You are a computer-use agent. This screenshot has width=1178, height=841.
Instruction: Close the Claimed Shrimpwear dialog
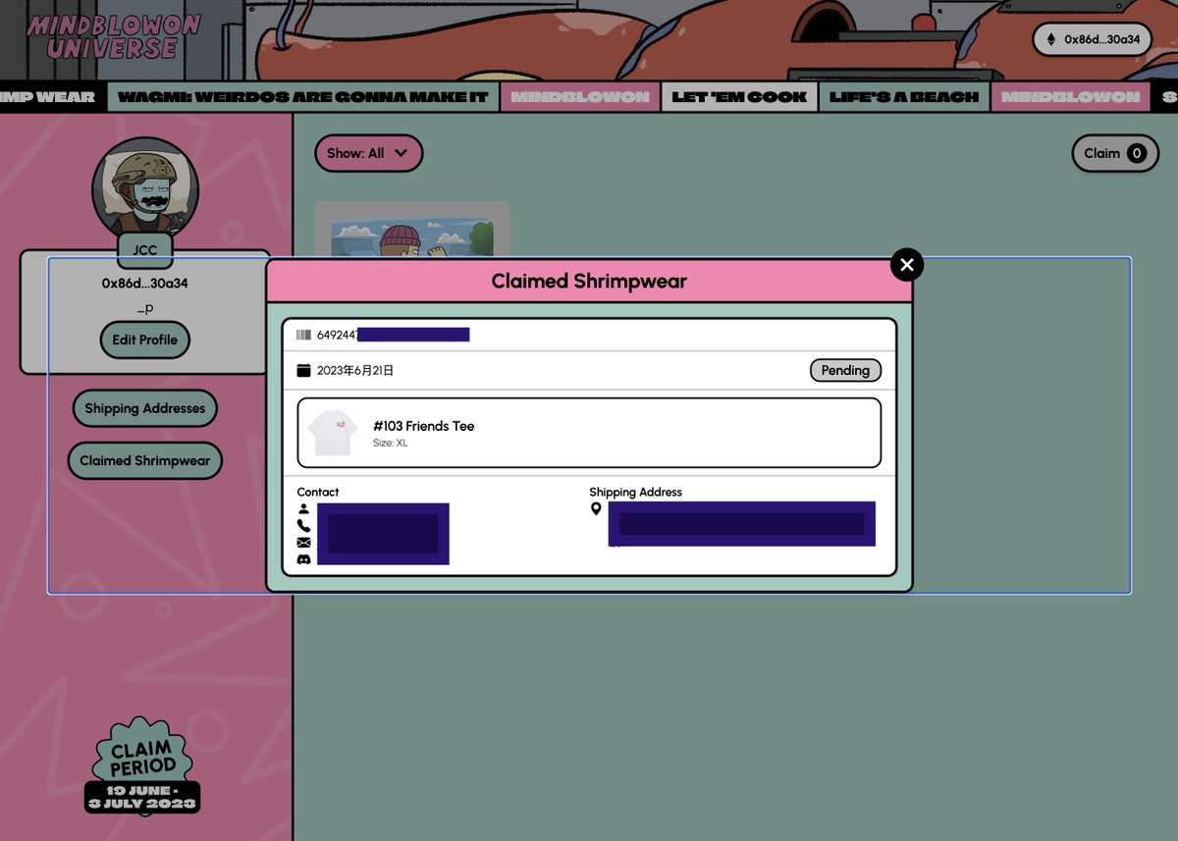coord(907,265)
